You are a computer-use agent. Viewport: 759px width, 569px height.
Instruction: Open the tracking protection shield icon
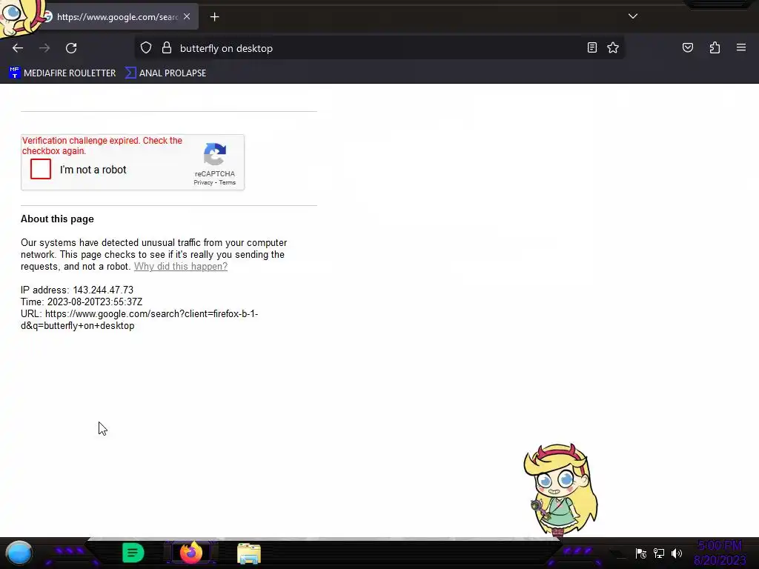click(146, 48)
